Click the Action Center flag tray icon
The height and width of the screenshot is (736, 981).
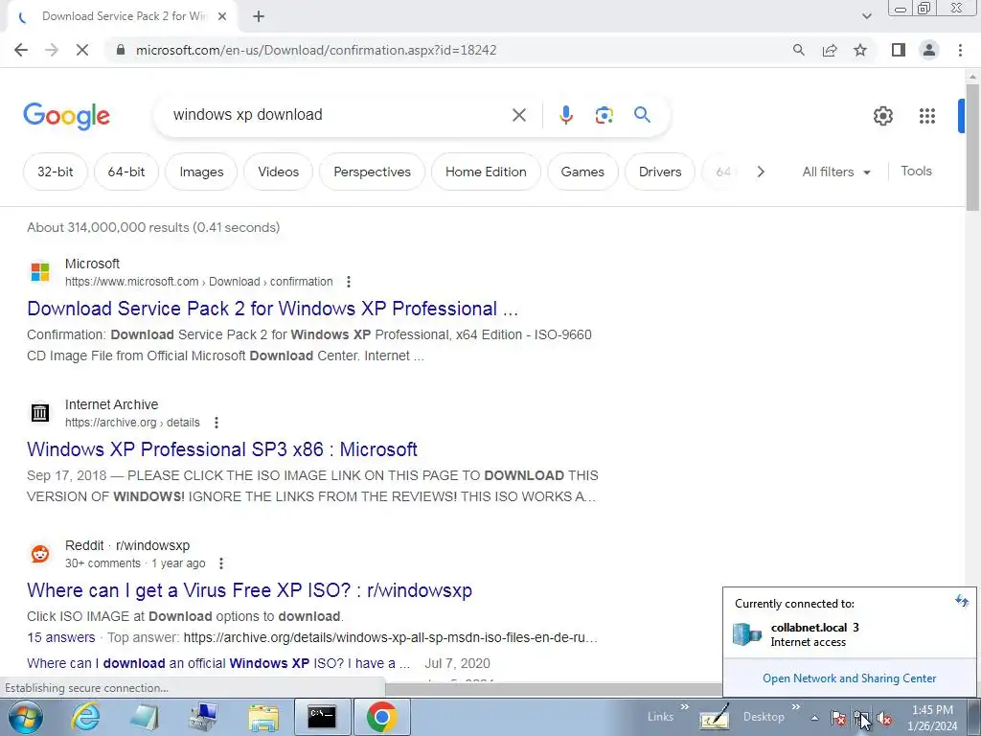(x=837, y=719)
